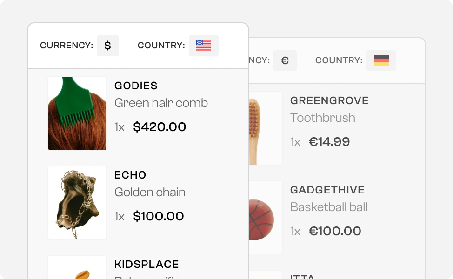Select the German flag country button
Viewport: 453px width, 279px height.
click(381, 60)
